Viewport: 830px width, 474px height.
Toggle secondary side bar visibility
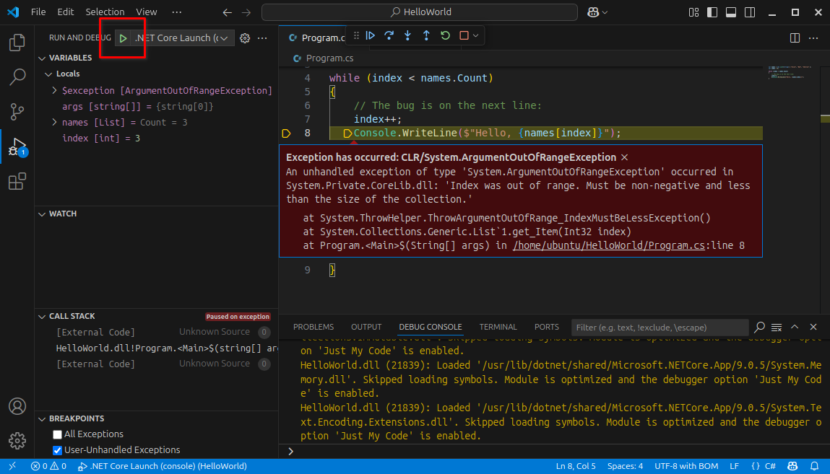[x=750, y=12]
